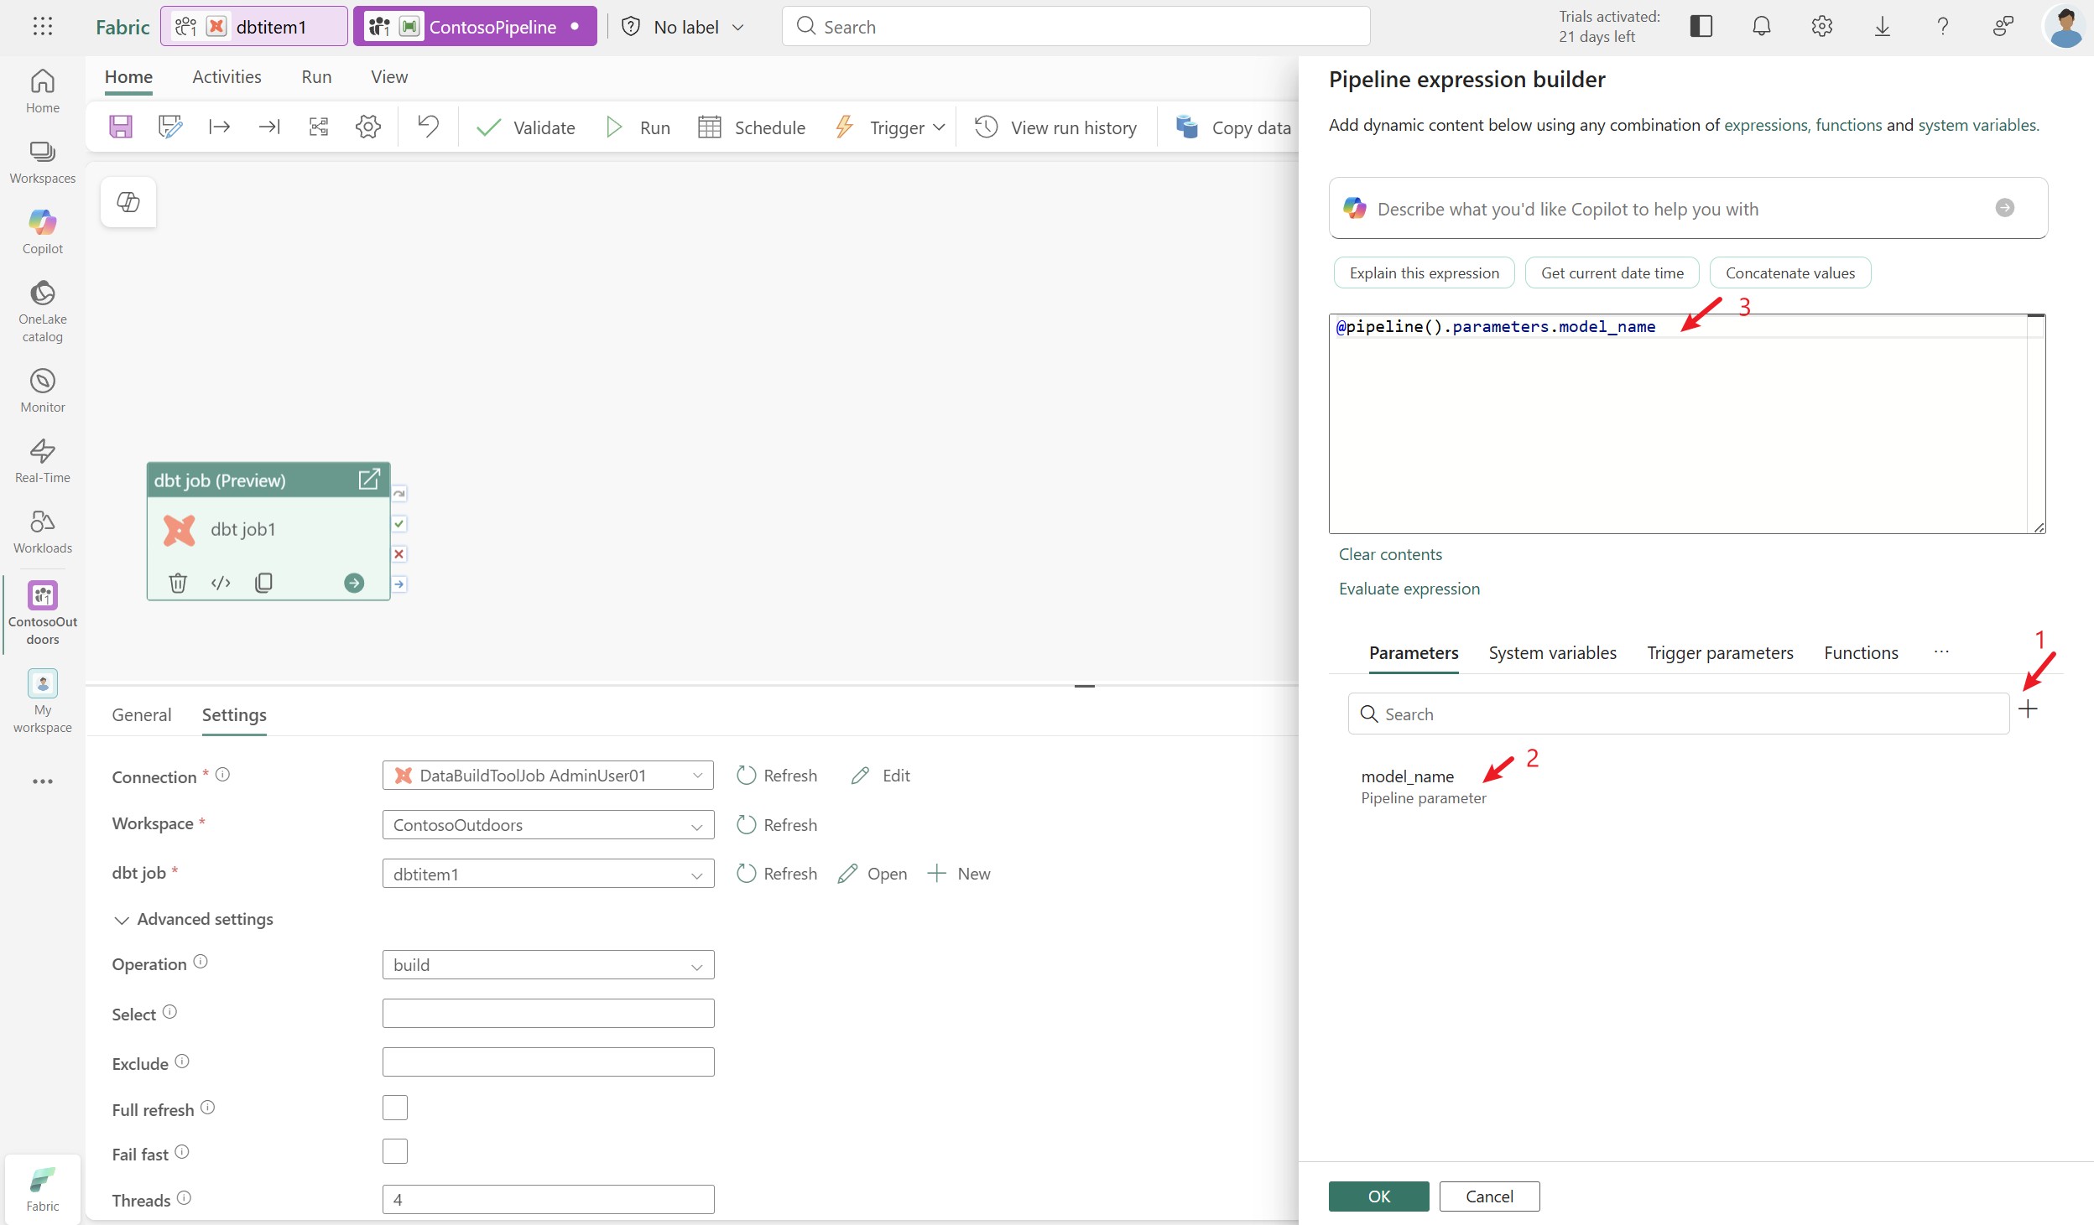Add new parameter with plus icon
This screenshot has height=1225, width=2094.
tap(2028, 709)
